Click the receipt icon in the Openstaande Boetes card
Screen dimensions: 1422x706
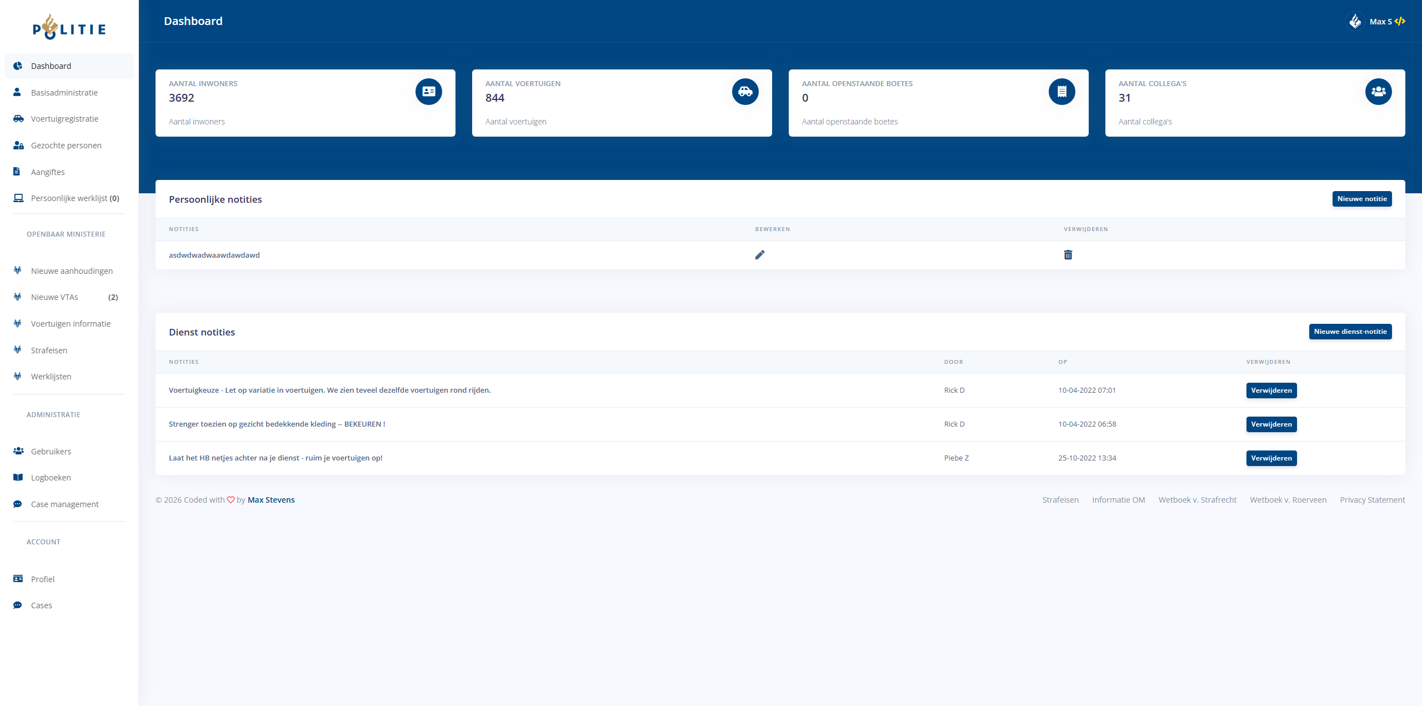1062,92
